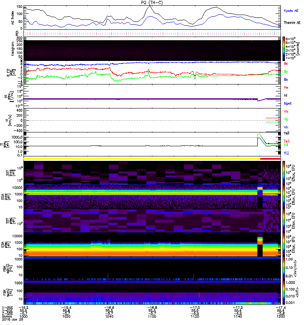Select the -17.2 X-GSE tick value
Image resolution: width=304 pixels, height=325 pixels.
click(238, 308)
